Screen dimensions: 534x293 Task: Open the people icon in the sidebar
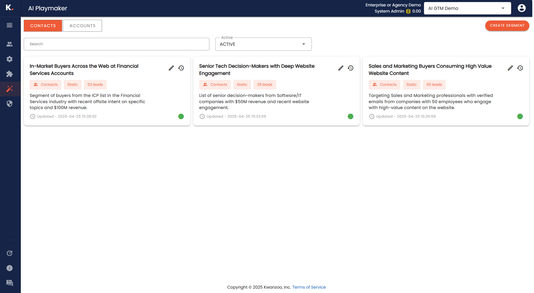[x=9, y=44]
